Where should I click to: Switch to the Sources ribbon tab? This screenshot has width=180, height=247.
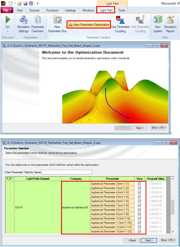[x=34, y=10]
